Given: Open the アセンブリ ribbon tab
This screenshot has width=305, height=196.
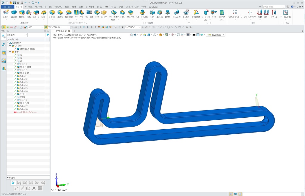Looking at the screenshot, I should click(x=58, y=7).
